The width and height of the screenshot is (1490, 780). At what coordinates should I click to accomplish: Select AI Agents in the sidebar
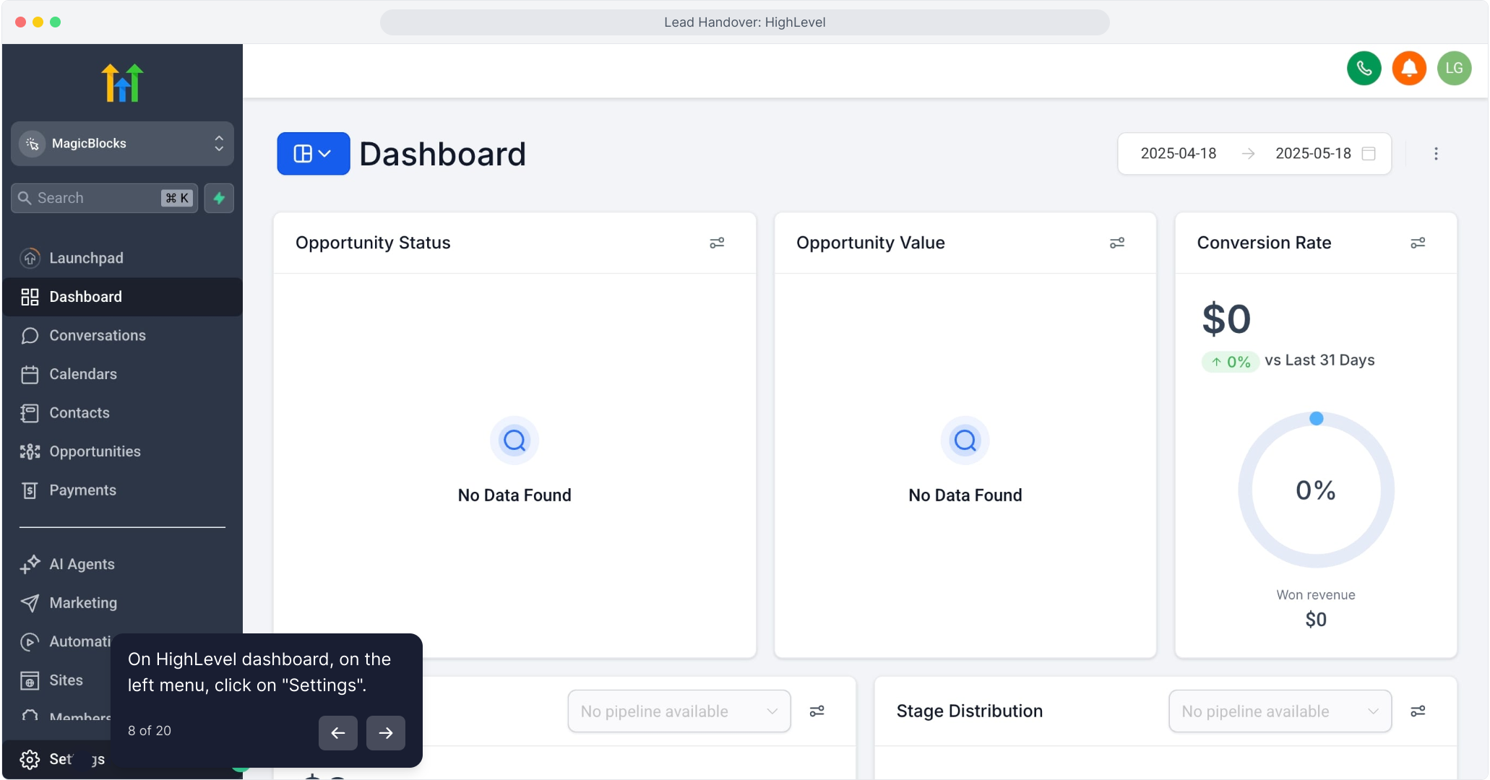click(x=82, y=564)
